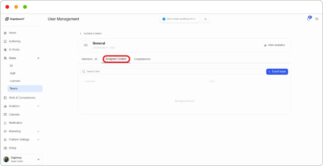This screenshot has width=323, height=166.
Task: Select All under Users
Action: (11, 66)
